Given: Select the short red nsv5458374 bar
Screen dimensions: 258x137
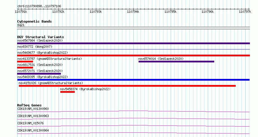Looking at the screenshot, I should pos(68,92).
